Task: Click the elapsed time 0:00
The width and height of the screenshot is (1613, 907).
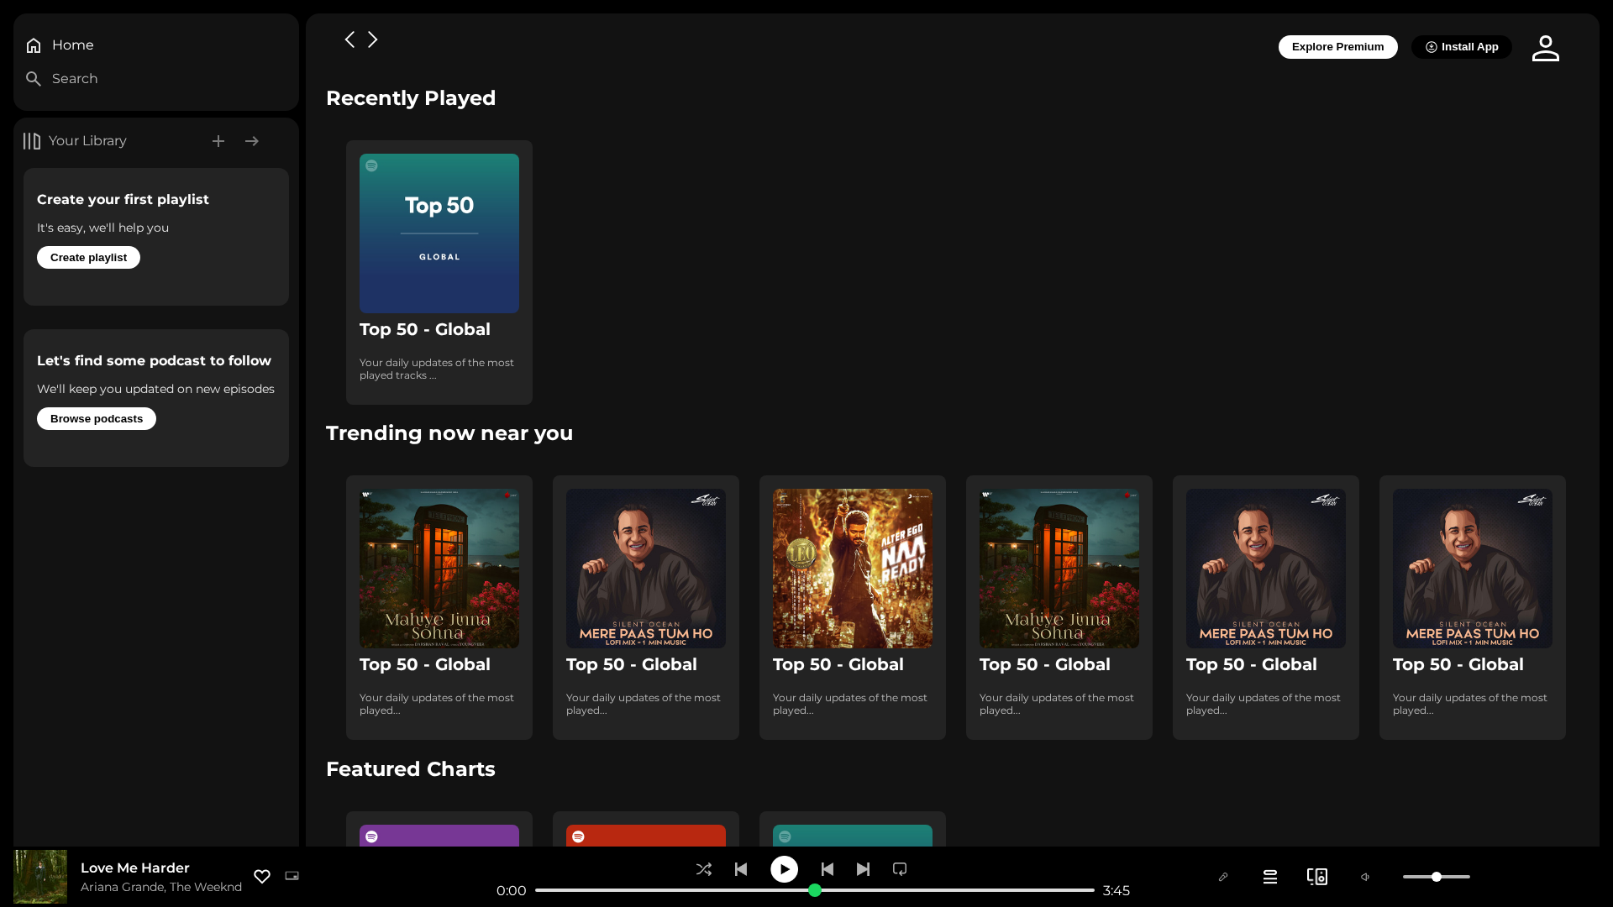Action: (x=511, y=891)
